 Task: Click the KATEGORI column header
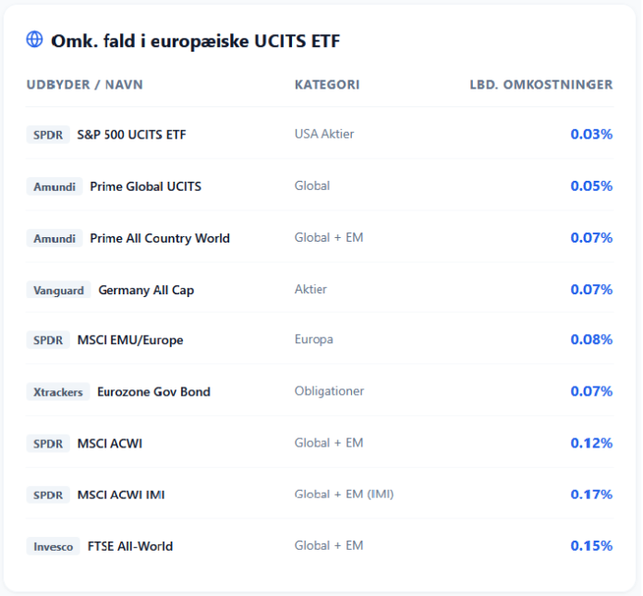click(x=327, y=85)
